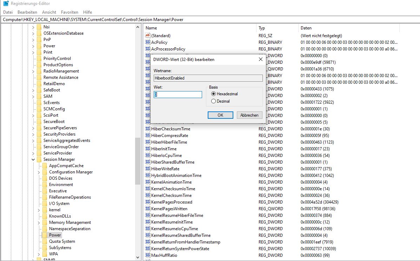Click the tree pane scroll down arrow

point(138,257)
